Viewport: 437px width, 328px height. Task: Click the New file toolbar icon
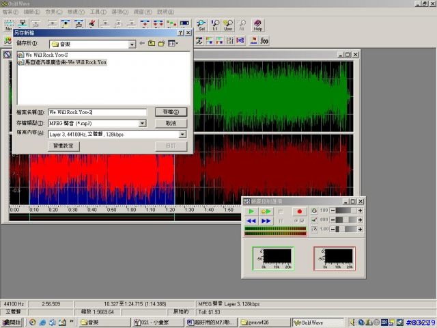9,25
